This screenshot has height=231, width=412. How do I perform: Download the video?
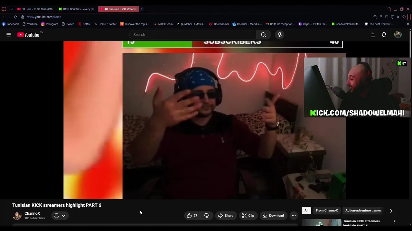tap(273, 216)
